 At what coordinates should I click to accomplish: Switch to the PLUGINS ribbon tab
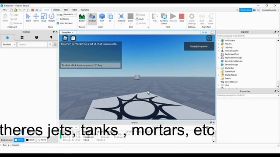[84, 10]
